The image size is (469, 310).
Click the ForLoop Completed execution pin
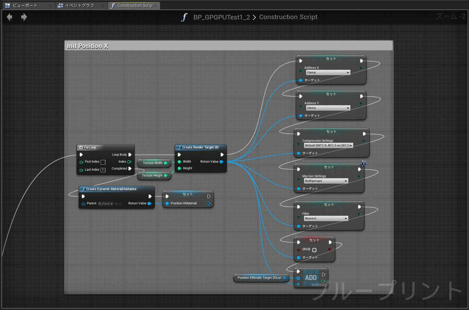[x=130, y=169]
